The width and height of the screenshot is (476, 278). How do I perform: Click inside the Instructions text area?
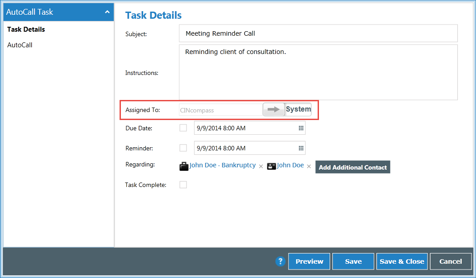pyautogui.click(x=318, y=71)
